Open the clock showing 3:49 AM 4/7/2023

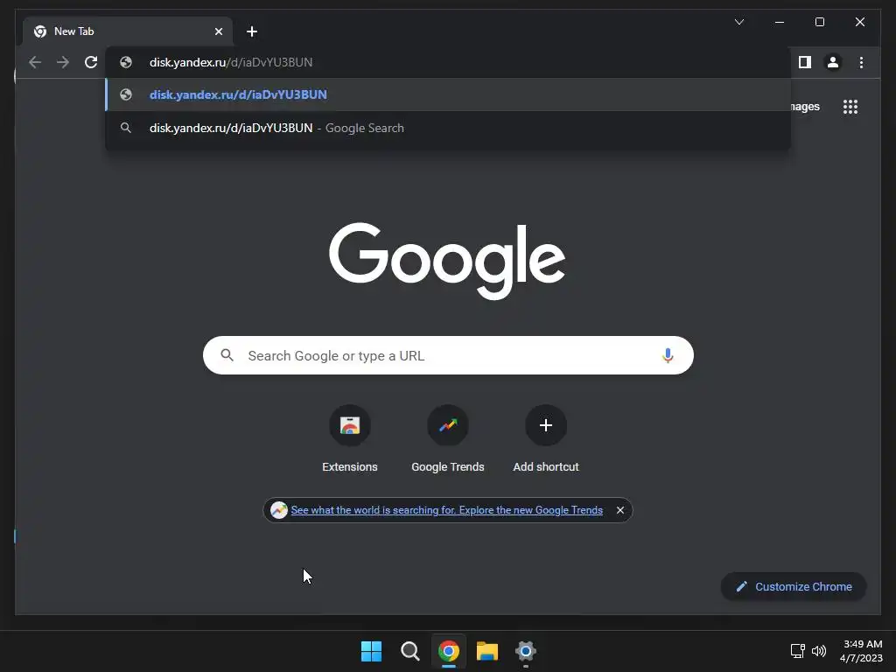pos(862,651)
